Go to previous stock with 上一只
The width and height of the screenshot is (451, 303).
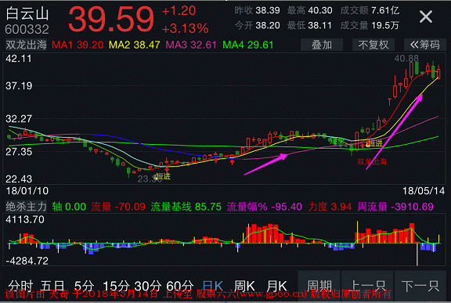368,286
